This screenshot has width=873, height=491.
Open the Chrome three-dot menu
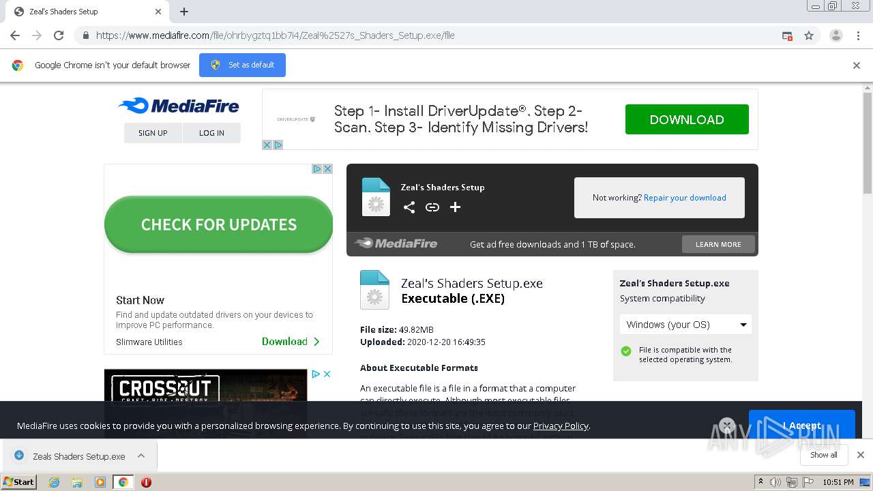[858, 35]
